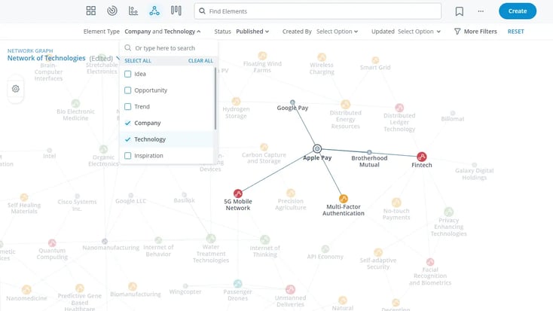Open the grid dashboard view icon

tap(91, 11)
